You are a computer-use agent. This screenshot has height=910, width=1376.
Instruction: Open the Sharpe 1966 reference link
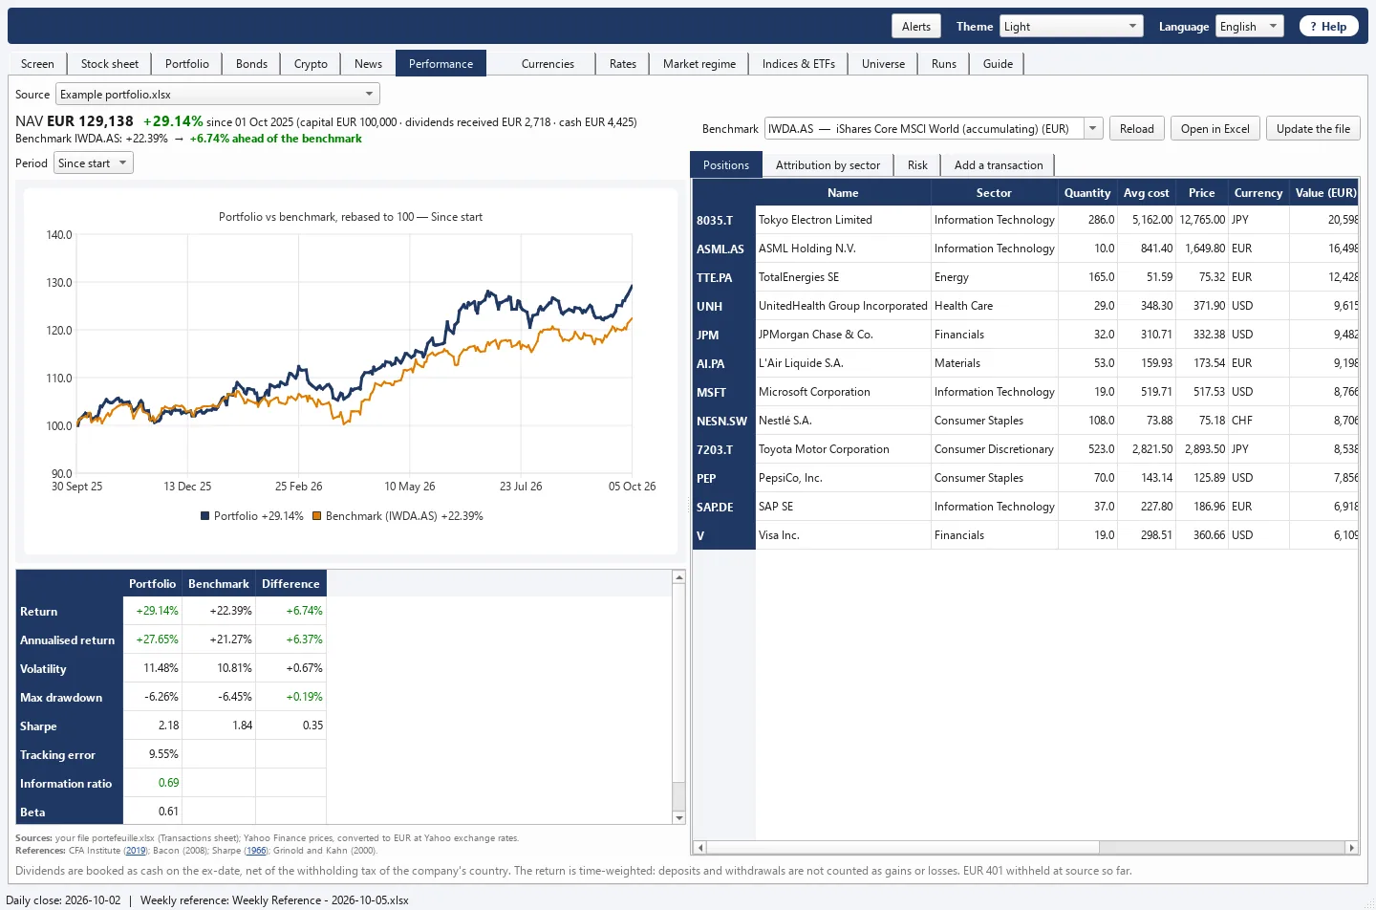[256, 851]
